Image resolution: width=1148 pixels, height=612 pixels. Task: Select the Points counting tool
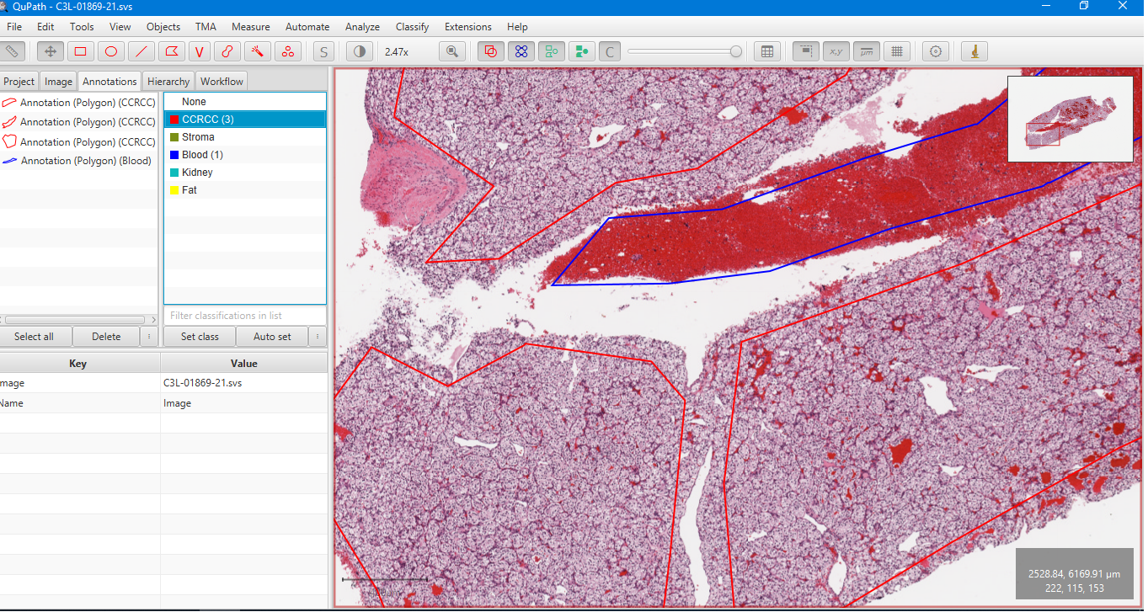pyautogui.click(x=288, y=51)
